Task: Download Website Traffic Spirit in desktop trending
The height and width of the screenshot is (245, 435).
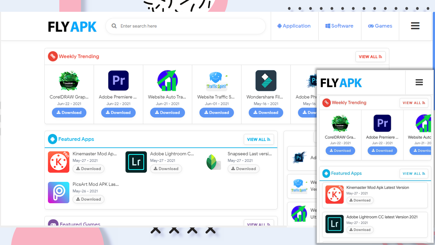Action: [217, 113]
